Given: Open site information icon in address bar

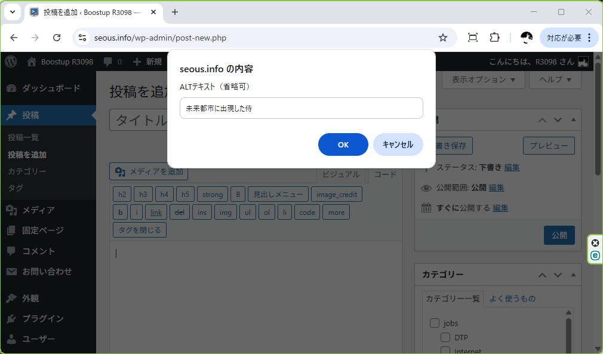Looking at the screenshot, I should pos(83,38).
